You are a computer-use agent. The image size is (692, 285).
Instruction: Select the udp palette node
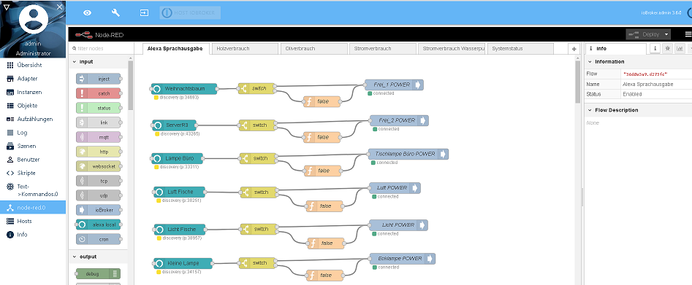pos(98,195)
